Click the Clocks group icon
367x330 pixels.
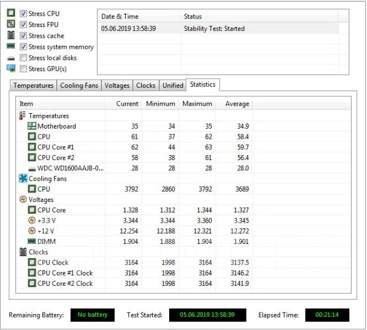pyautogui.click(x=23, y=252)
